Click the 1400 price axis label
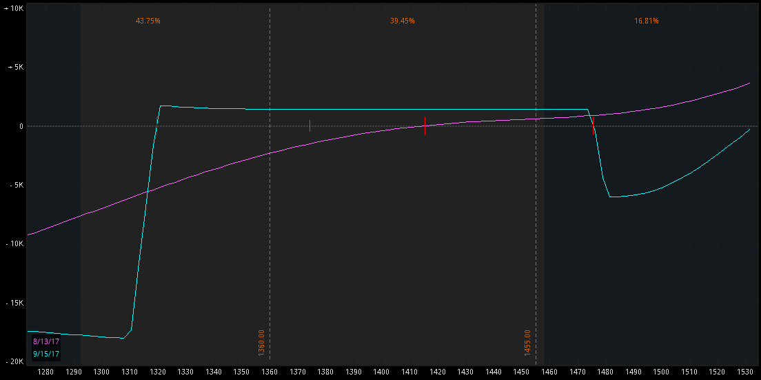Image resolution: width=761 pixels, height=380 pixels. [381, 372]
